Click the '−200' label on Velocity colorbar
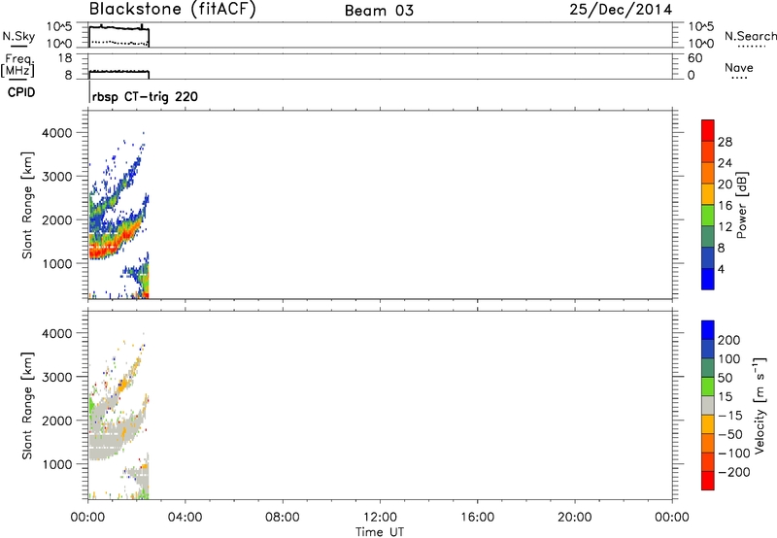This screenshot has width=777, height=538. 734,472
